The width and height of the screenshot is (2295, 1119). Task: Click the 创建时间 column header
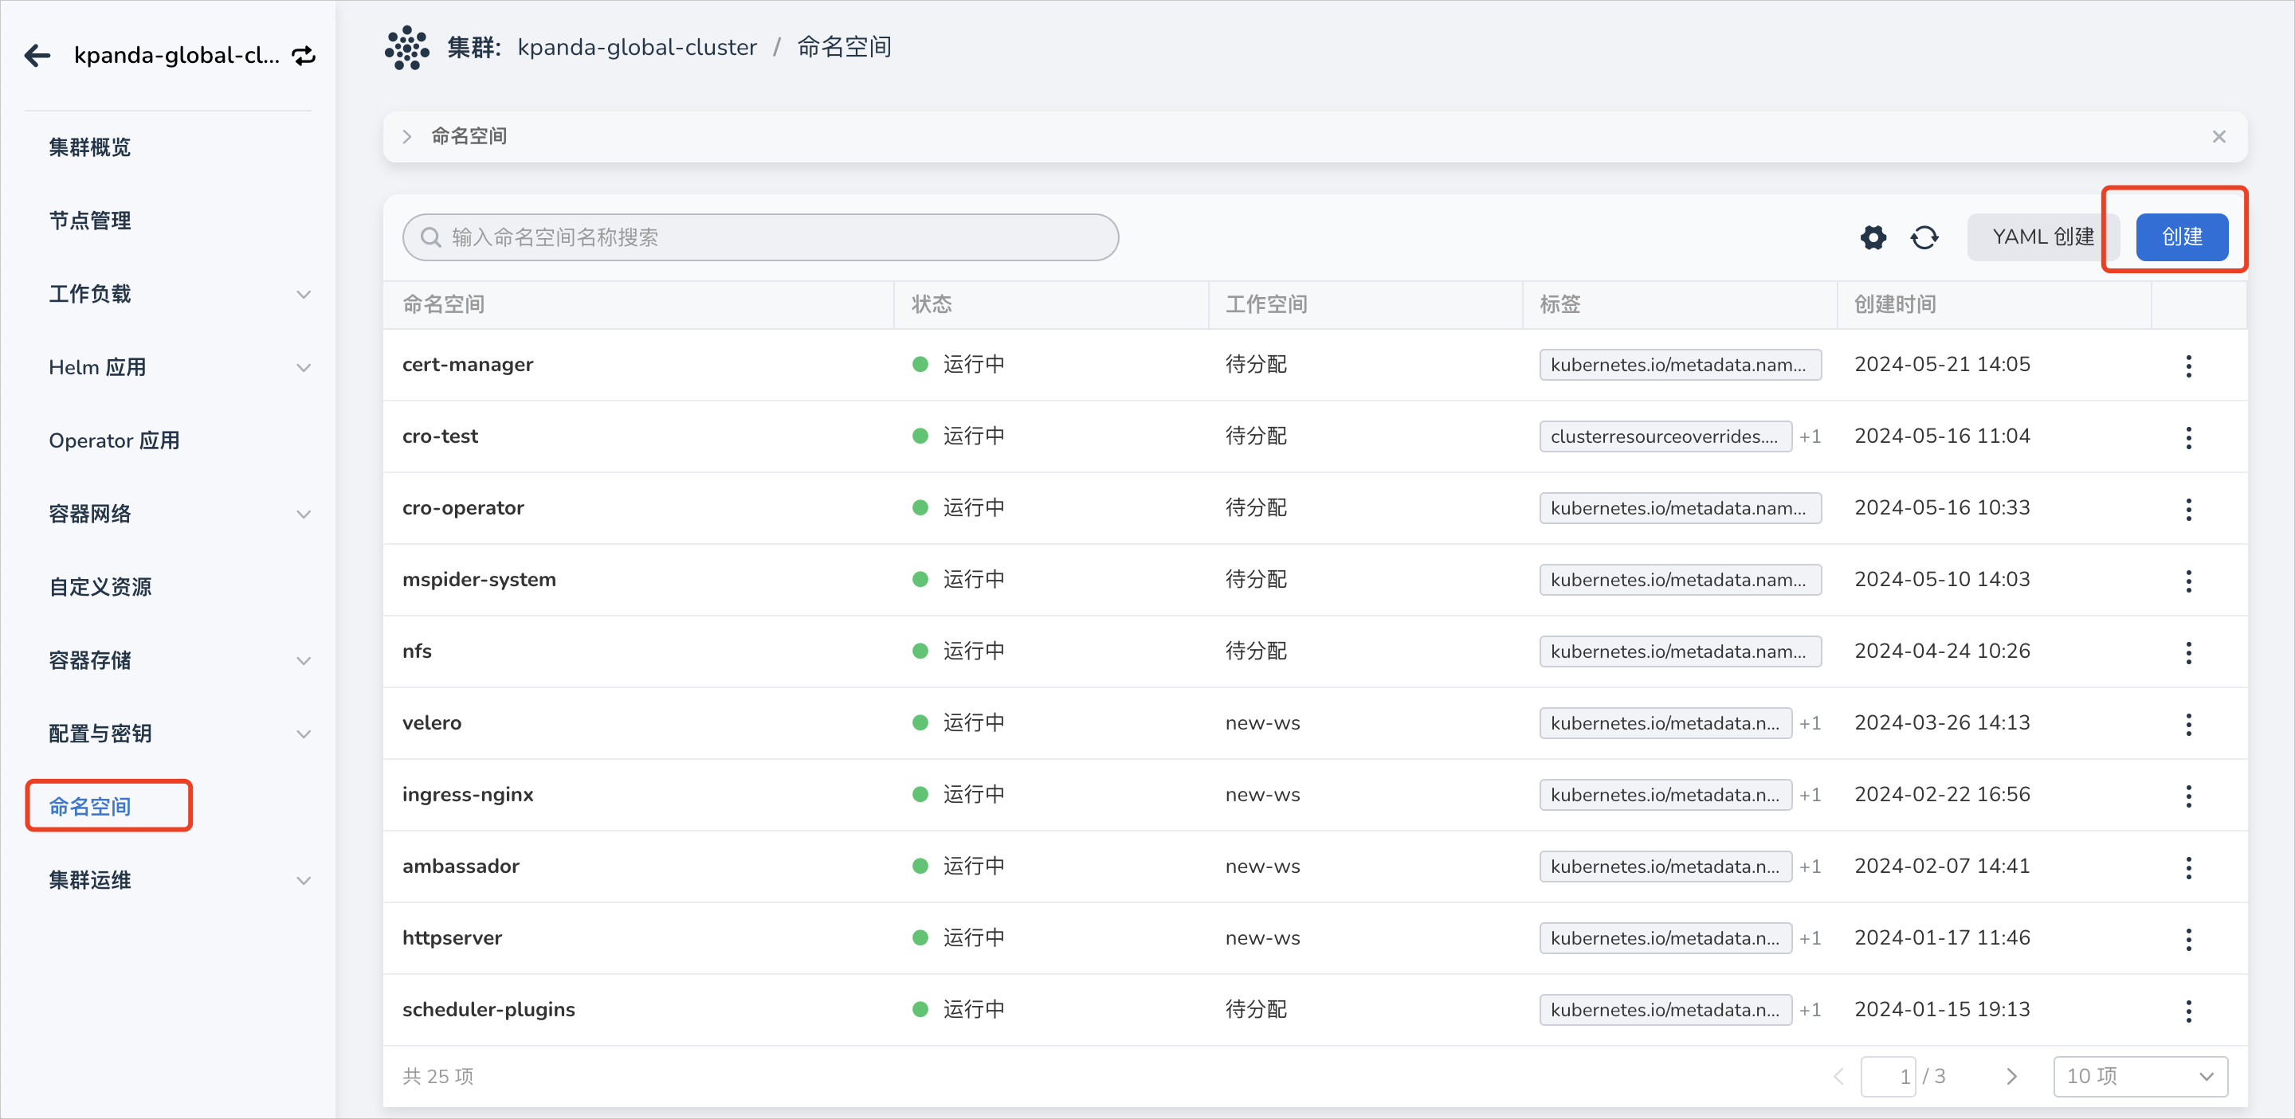click(1894, 304)
